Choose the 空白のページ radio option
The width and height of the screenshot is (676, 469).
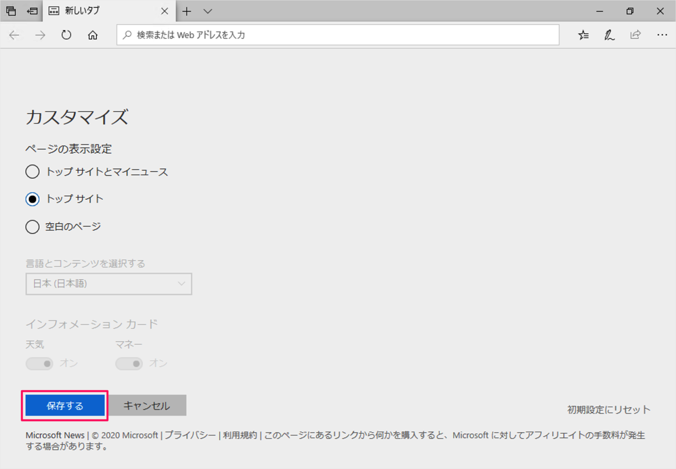(x=32, y=227)
